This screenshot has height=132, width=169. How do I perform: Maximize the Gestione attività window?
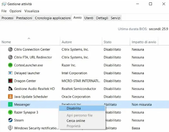click(150, 4)
